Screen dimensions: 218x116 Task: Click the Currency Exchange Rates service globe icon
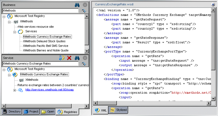click(15, 75)
